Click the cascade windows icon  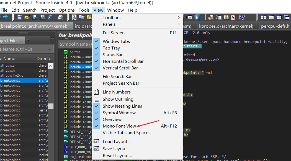pos(287,17)
